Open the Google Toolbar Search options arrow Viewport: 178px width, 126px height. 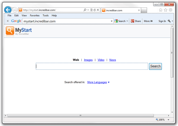pos(127,21)
